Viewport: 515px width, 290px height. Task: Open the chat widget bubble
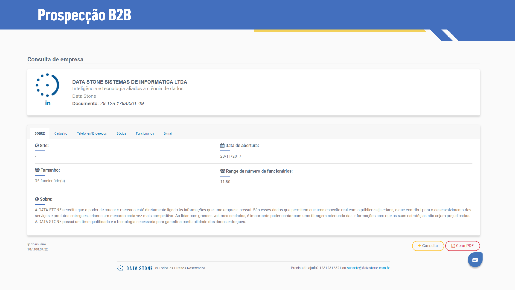(475, 260)
